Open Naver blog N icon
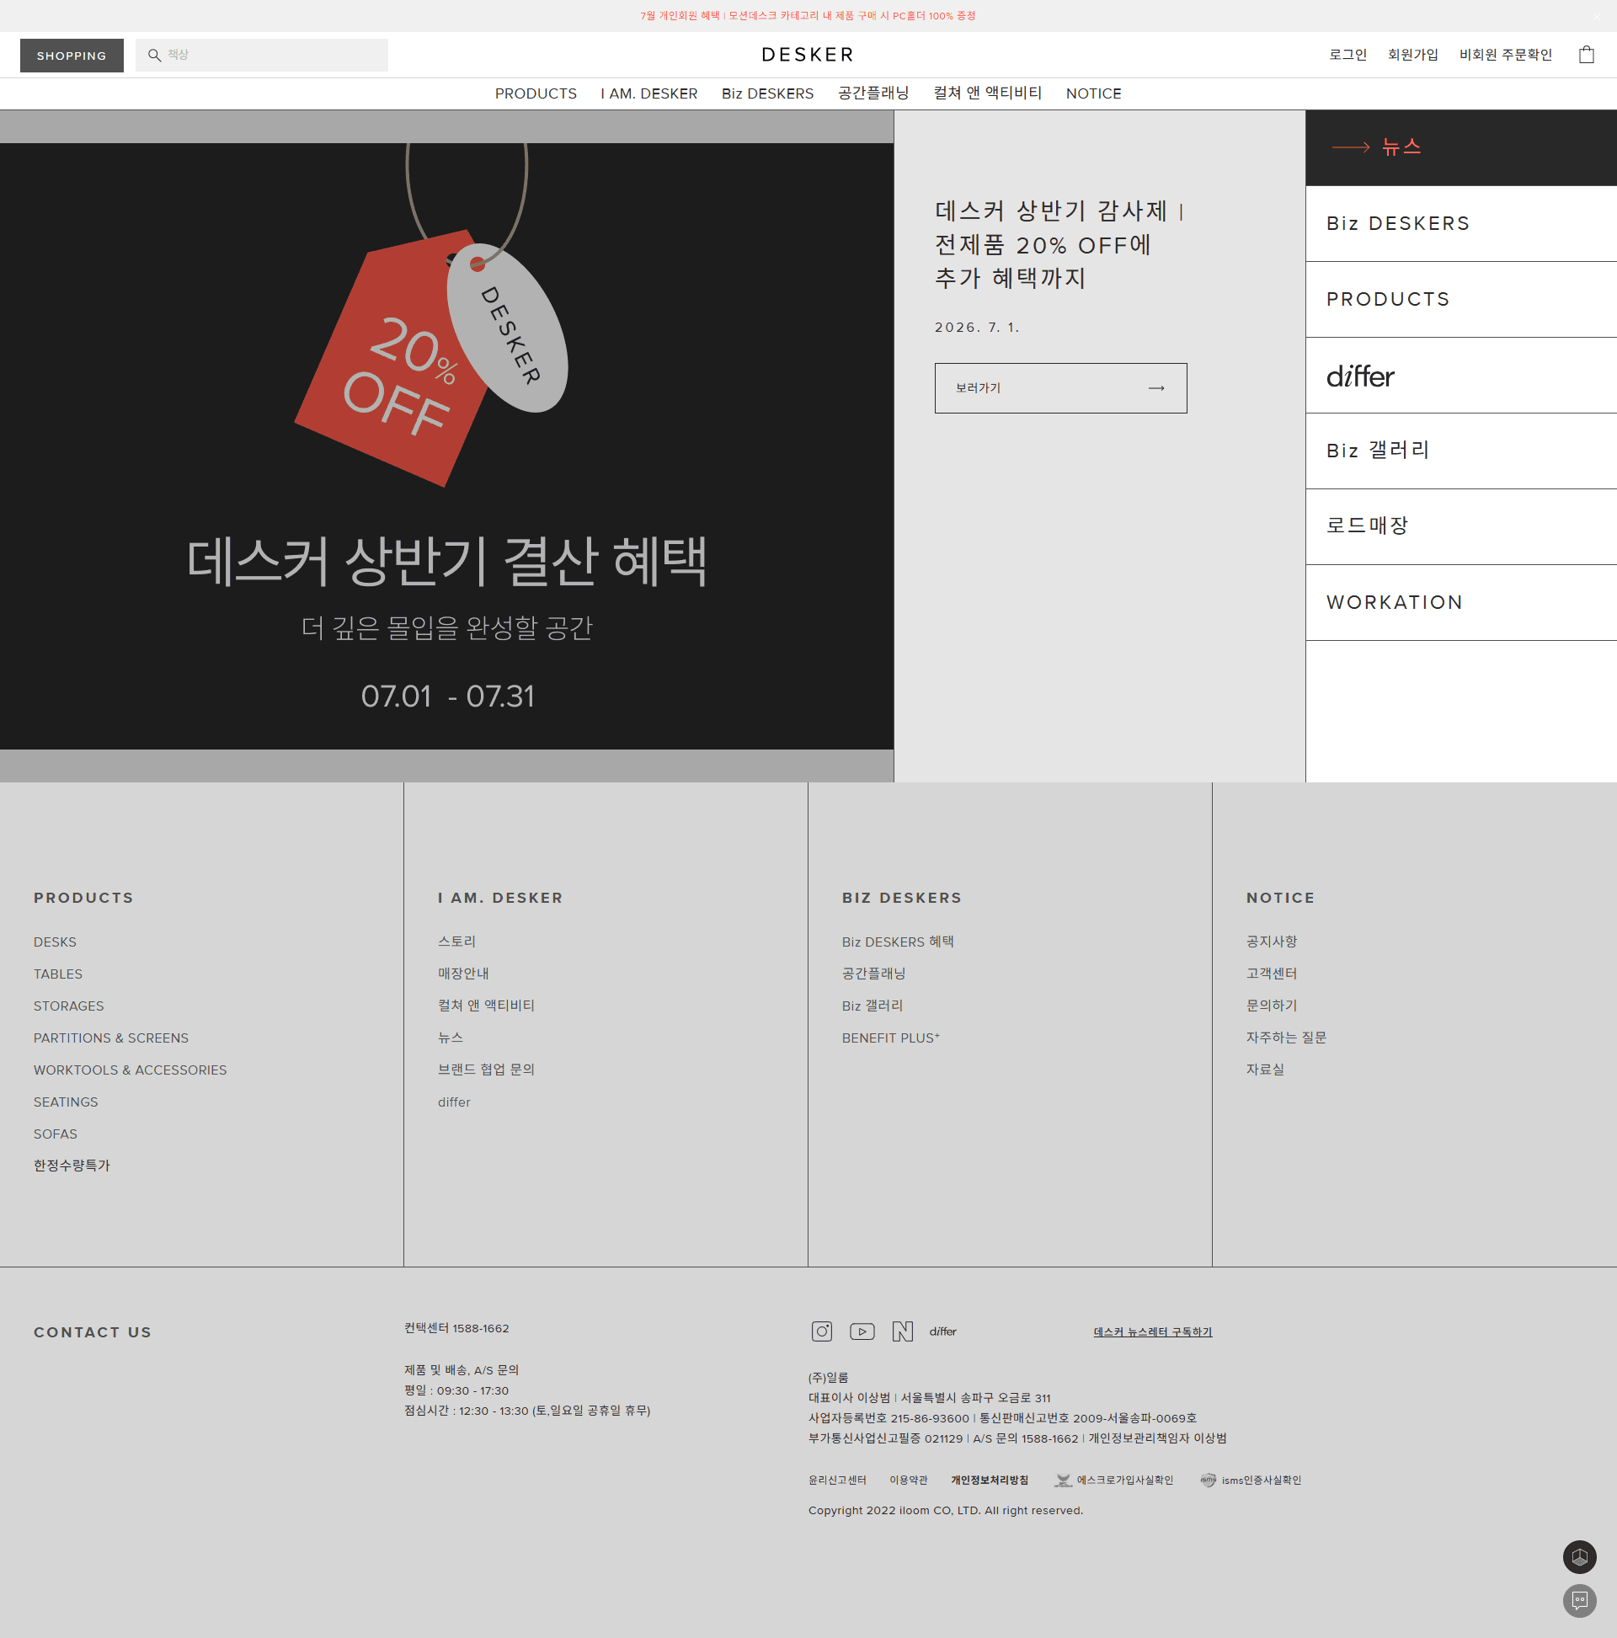Image resolution: width=1617 pixels, height=1638 pixels. [902, 1331]
